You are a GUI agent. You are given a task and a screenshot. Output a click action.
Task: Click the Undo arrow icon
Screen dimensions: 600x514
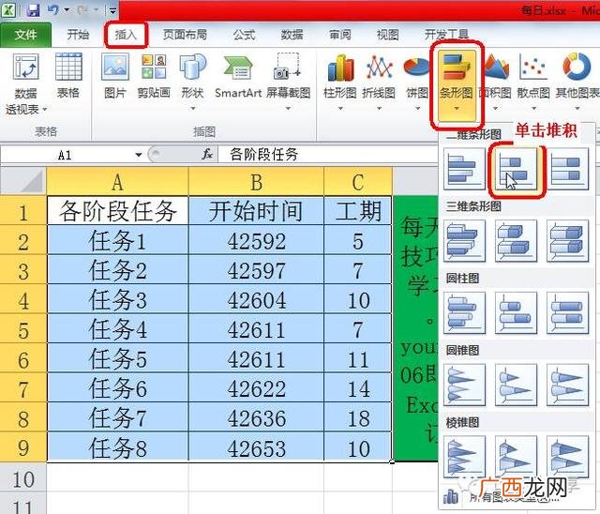pyautogui.click(x=52, y=10)
